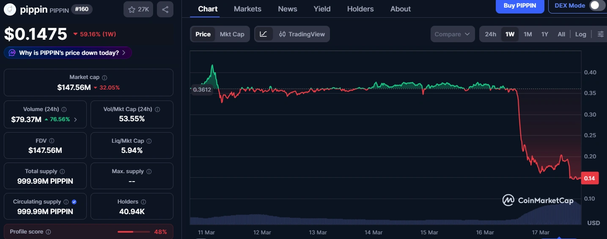Screen dimensions: 607x239
Task: Set chart range to All
Action: tap(561, 34)
